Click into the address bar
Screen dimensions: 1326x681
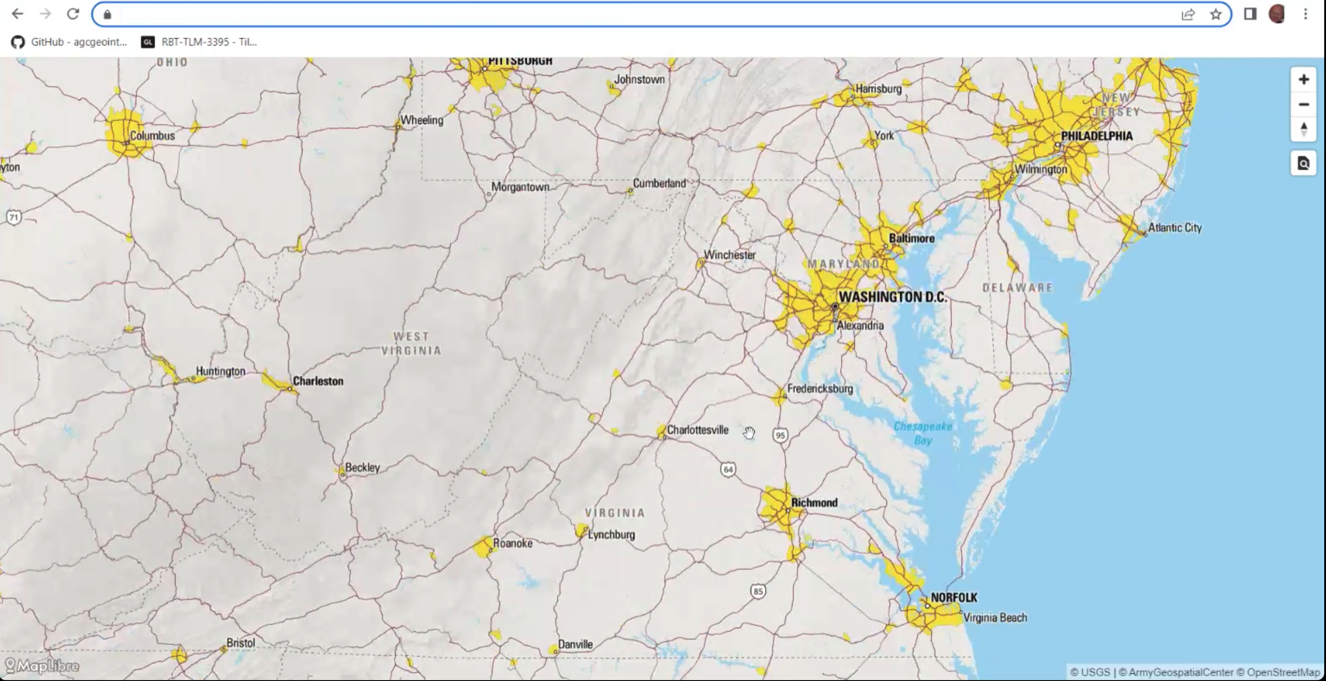[618, 14]
